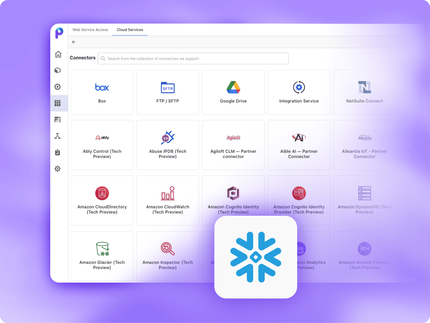Click the magnifier icon in search box
The width and height of the screenshot is (430, 323).
tap(103, 59)
